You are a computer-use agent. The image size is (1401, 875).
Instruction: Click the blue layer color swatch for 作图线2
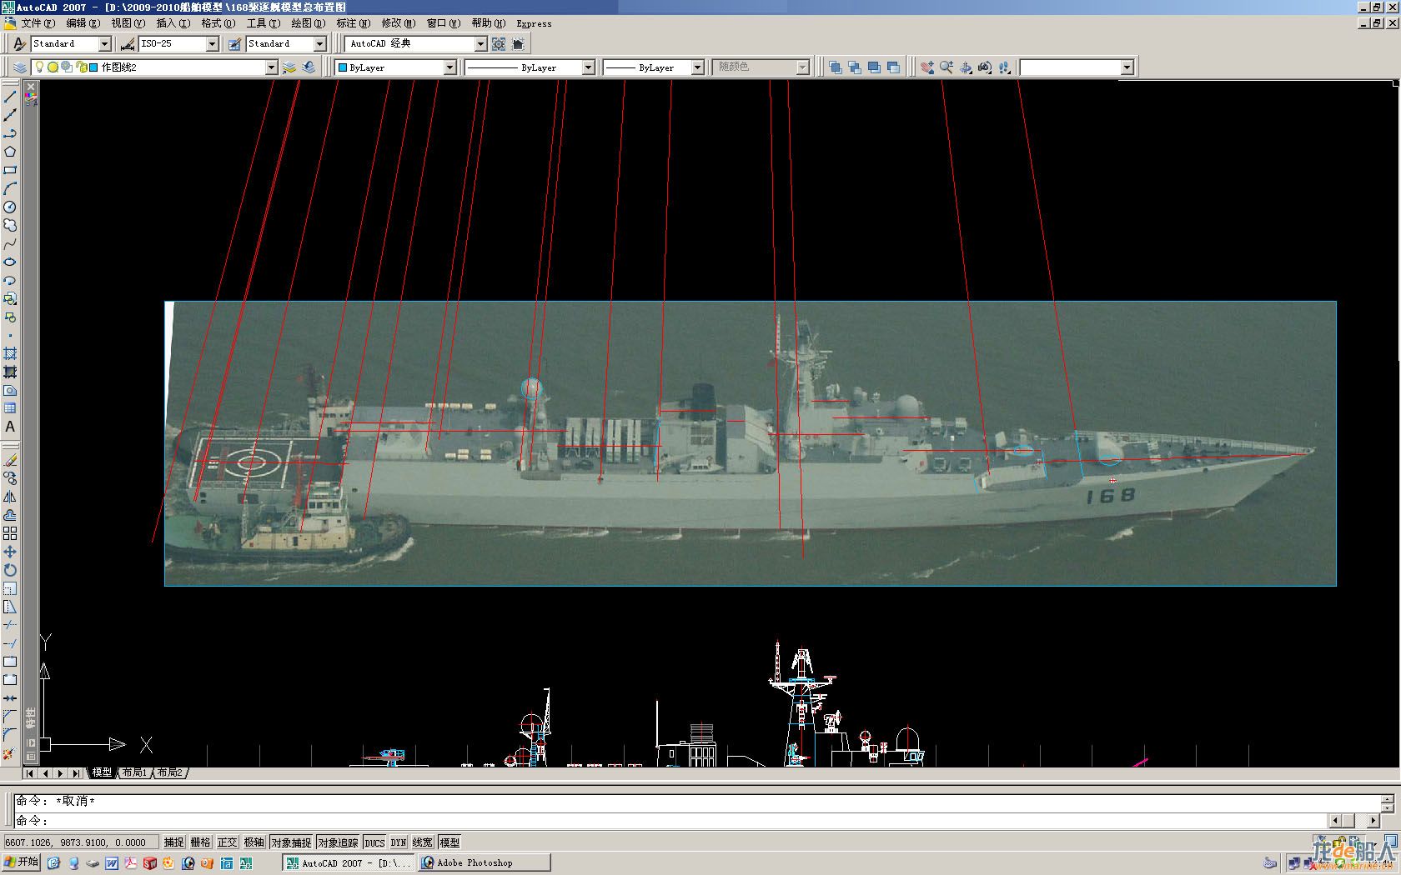tap(93, 67)
